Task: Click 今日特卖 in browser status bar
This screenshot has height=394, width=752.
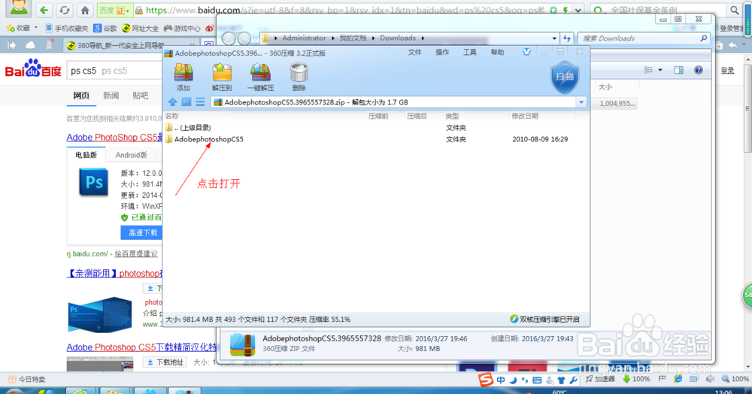Action: tap(27, 379)
